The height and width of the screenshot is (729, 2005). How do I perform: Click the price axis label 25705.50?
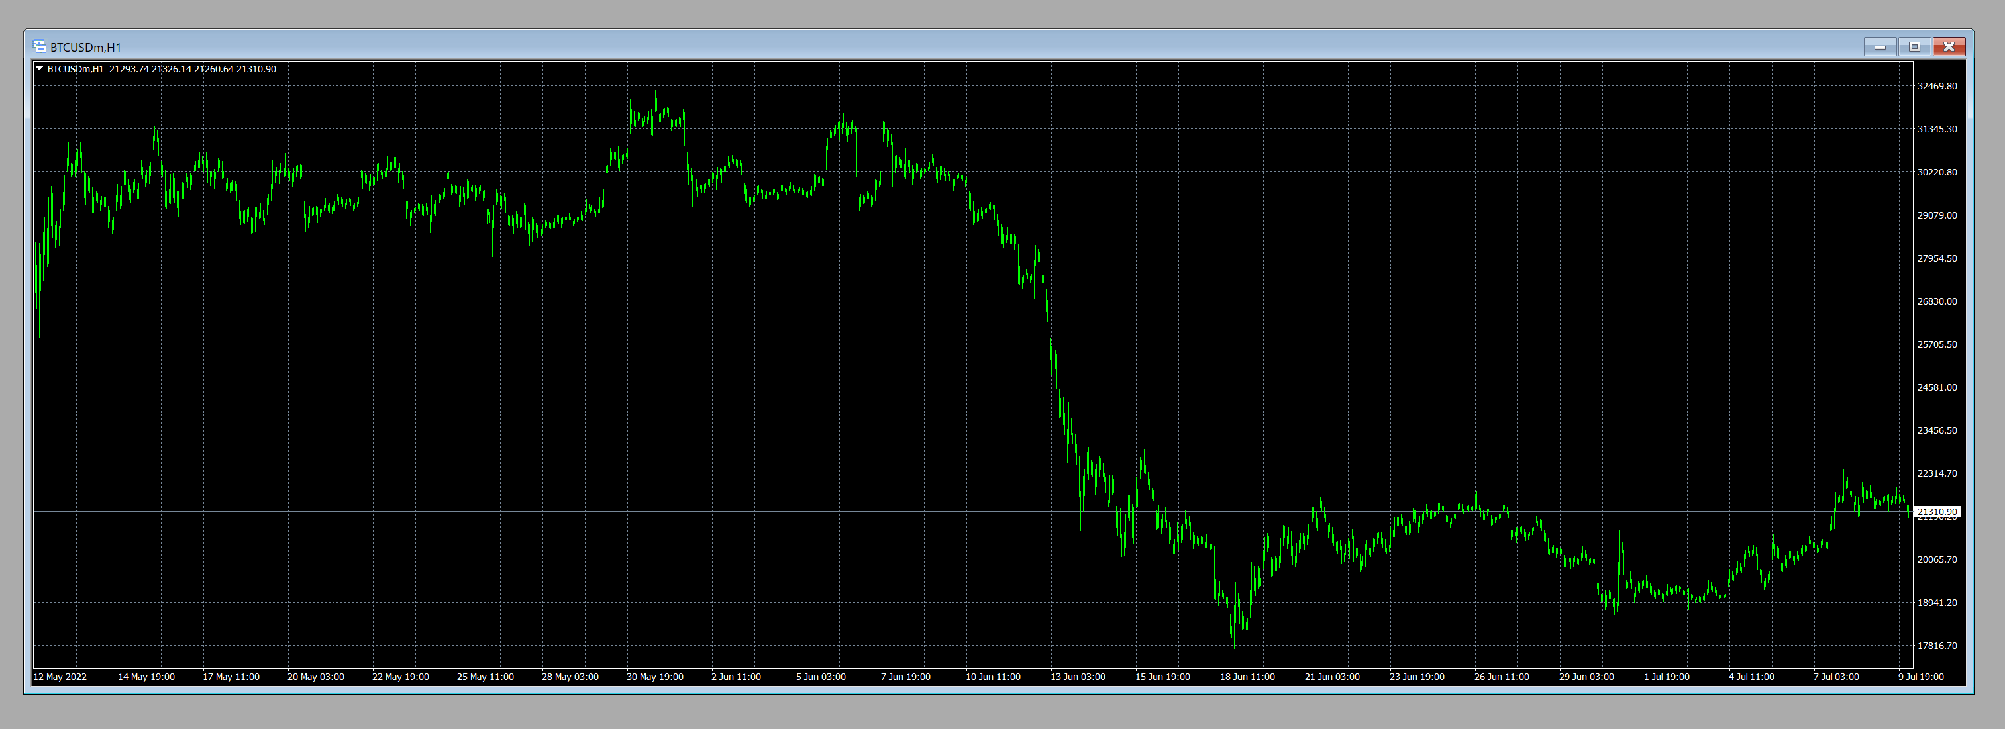(x=1937, y=344)
